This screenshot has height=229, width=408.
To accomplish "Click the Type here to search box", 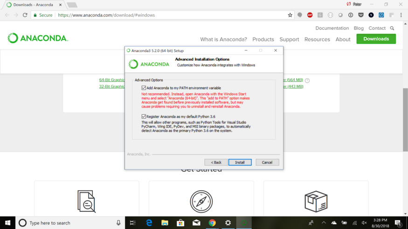I will tap(70, 223).
